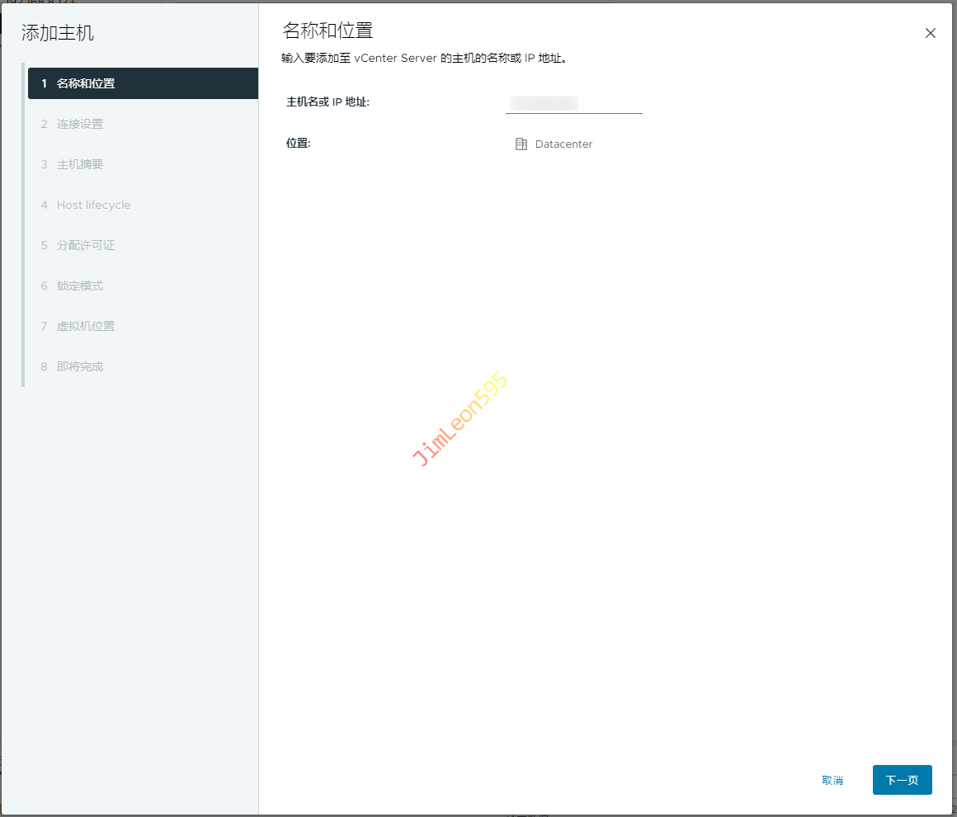Click the Datacenter icon next to location
The height and width of the screenshot is (817, 957).
point(521,144)
